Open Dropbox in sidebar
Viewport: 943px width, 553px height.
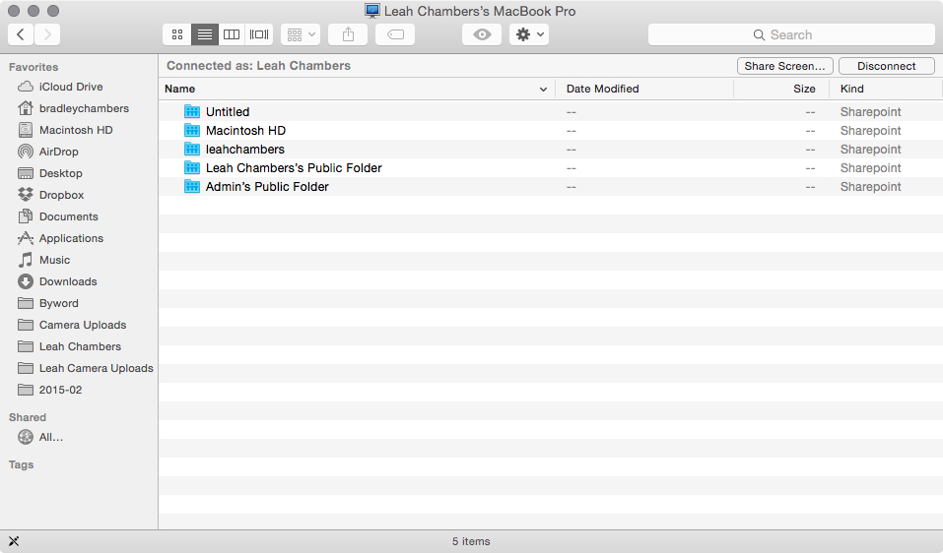point(61,195)
